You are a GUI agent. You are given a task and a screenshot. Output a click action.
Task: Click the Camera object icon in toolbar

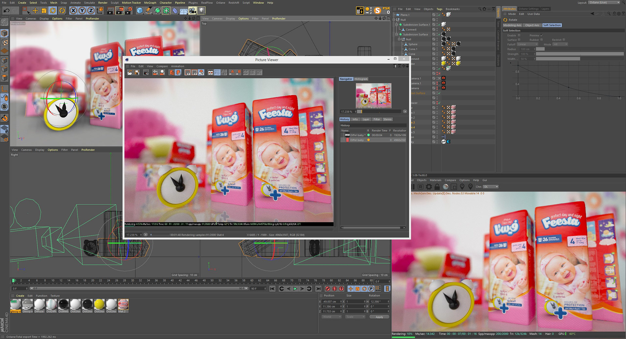[193, 11]
